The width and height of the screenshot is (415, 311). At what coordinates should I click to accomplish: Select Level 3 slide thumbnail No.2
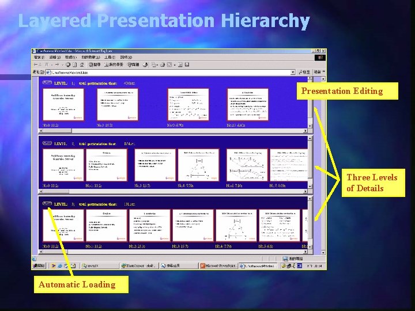150,226
